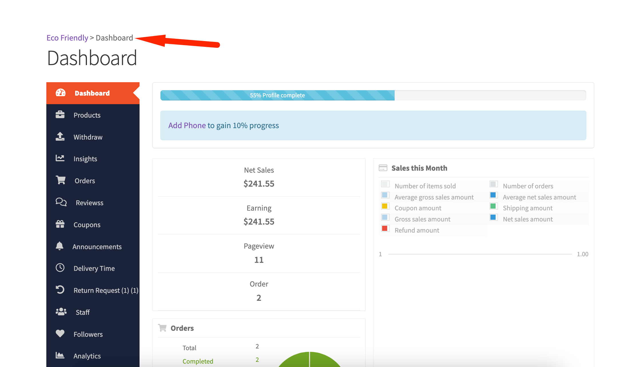Click the Return Request undo icon
The height and width of the screenshot is (367, 632).
click(60, 290)
